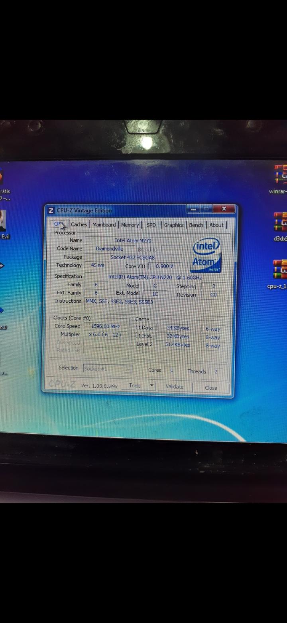Expand the Tools dropdown arrow

(152, 385)
